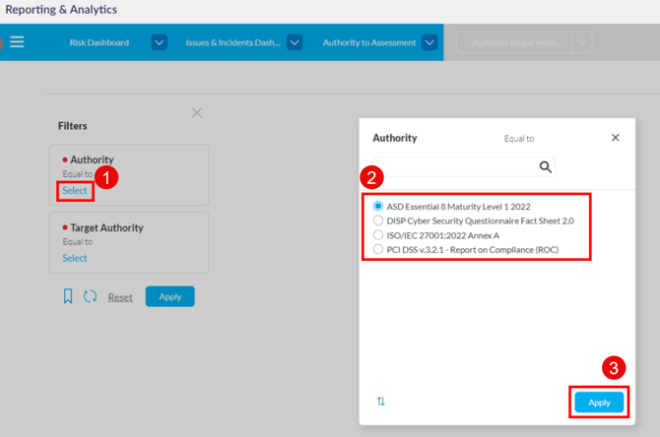Close the Filters panel

click(197, 113)
